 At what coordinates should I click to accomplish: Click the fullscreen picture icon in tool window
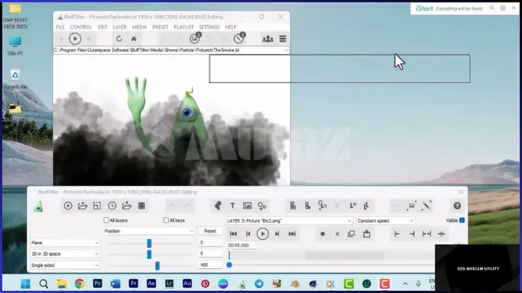(x=411, y=206)
